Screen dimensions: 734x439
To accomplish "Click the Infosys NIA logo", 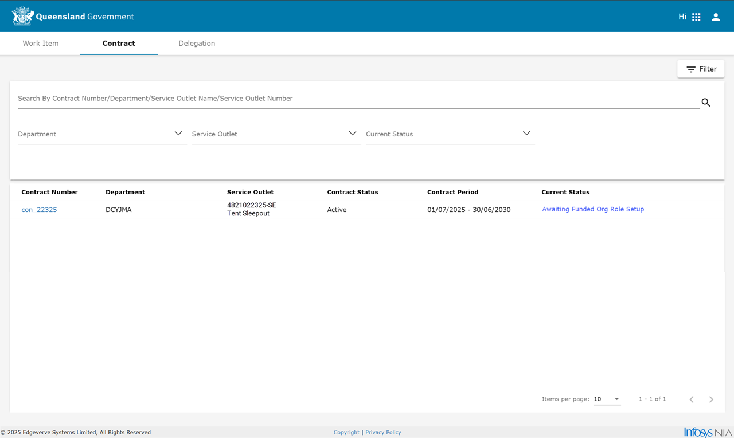I will click(x=708, y=432).
